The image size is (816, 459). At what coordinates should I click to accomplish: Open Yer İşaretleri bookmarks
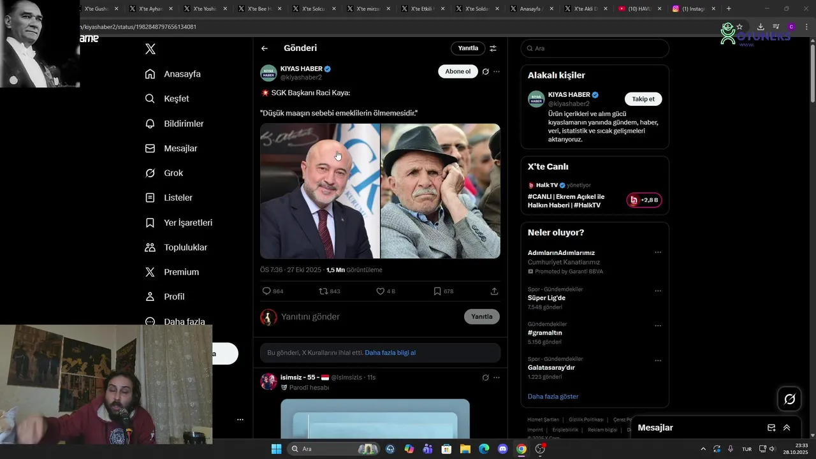click(x=178, y=222)
